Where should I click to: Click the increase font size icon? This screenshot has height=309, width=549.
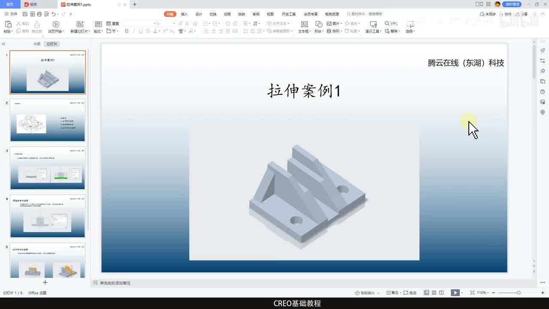click(x=180, y=24)
